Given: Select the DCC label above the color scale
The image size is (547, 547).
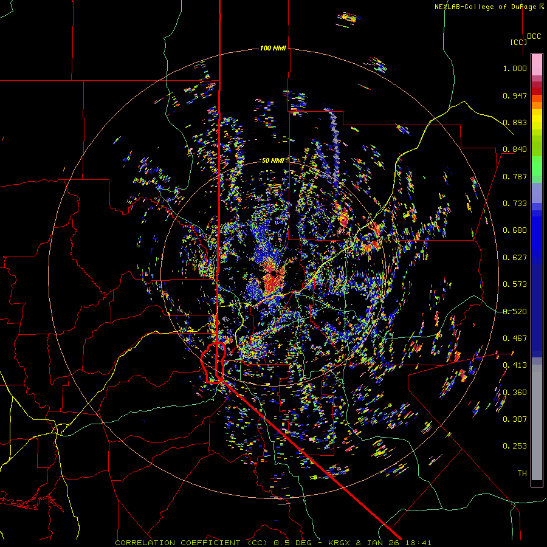Looking at the screenshot, I should pyautogui.click(x=534, y=36).
